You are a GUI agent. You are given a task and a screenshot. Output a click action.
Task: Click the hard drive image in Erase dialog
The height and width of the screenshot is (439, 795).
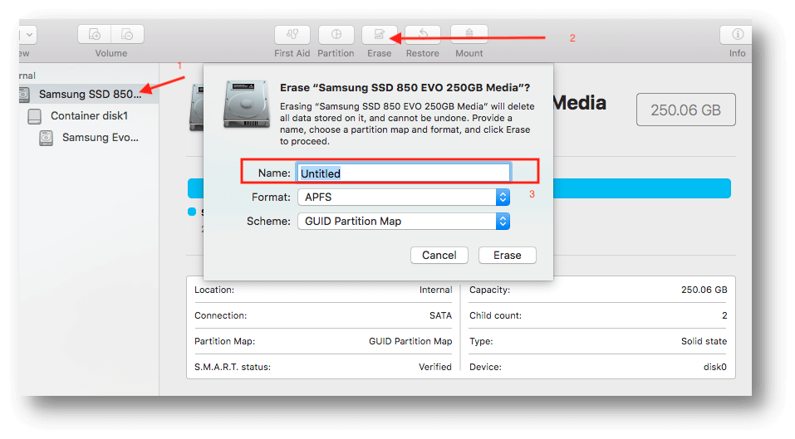tap(247, 104)
